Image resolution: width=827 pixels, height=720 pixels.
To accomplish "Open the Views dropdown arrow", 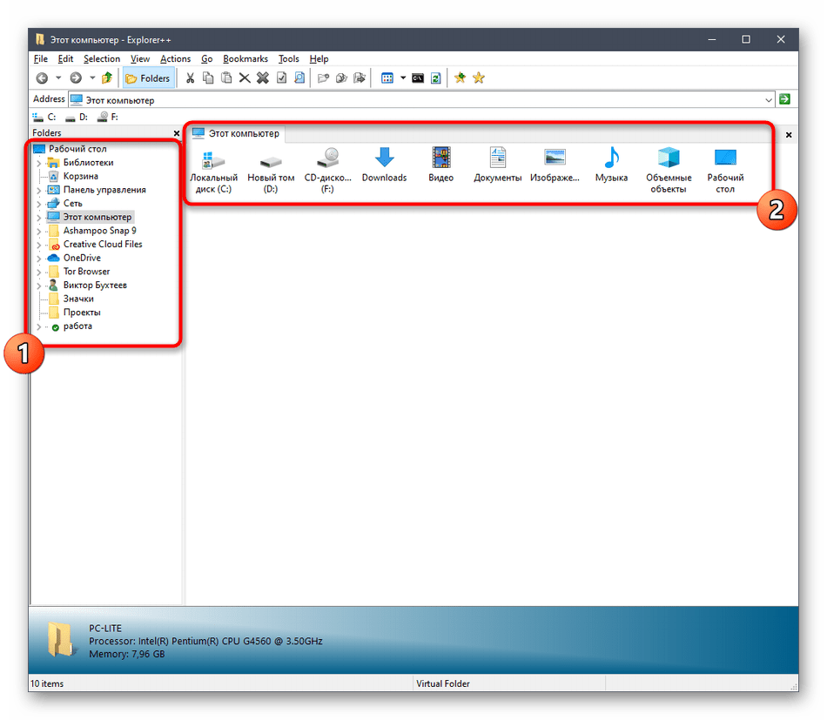I will [403, 78].
